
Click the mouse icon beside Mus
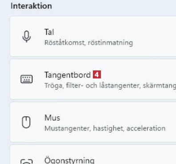[x=26, y=122]
